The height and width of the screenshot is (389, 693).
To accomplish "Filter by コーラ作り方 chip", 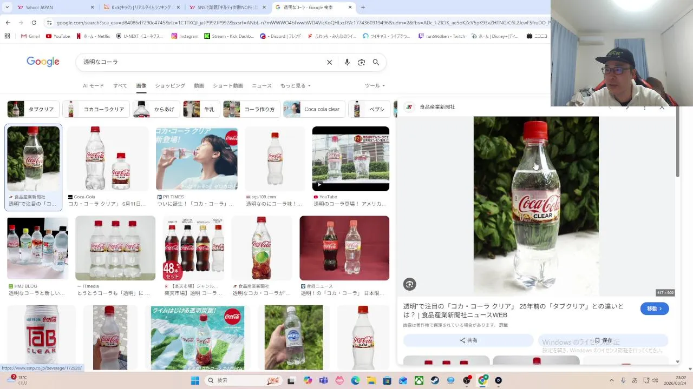I will 252,109.
